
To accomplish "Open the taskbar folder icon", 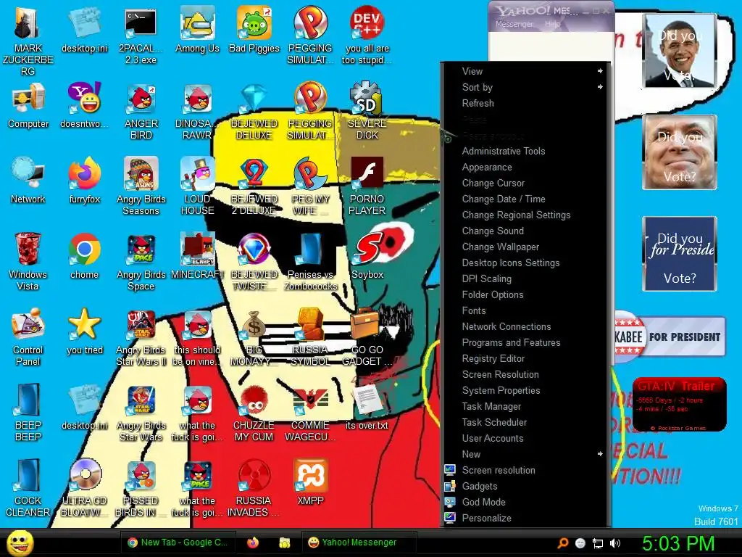I will tap(284, 542).
